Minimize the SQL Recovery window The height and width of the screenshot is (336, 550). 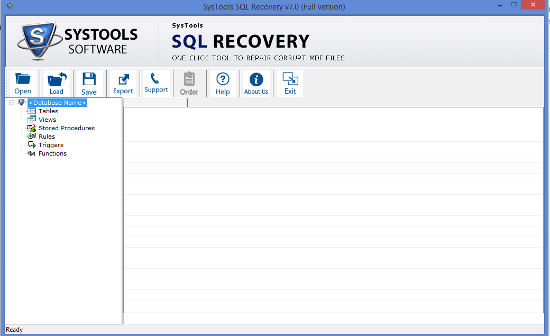pos(500,5)
